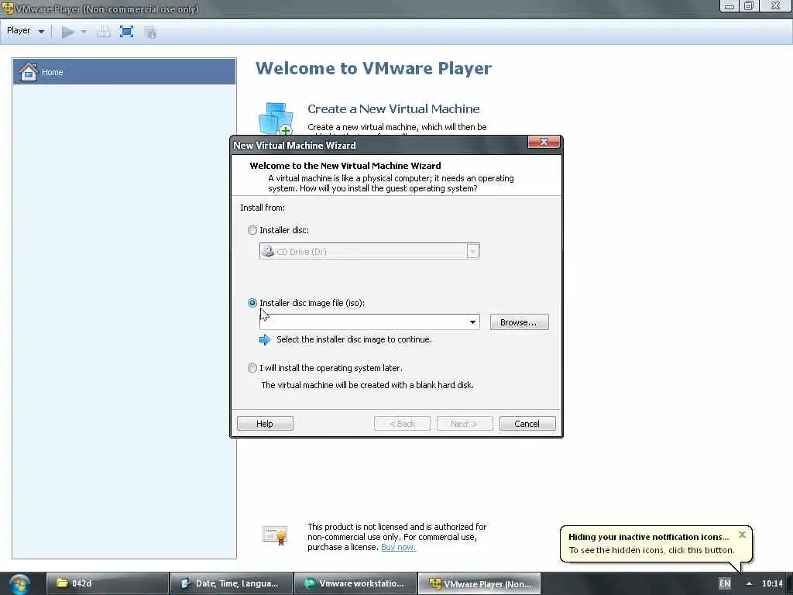
Task: Switch to the 042d folder taskbar button
Action: 107,583
